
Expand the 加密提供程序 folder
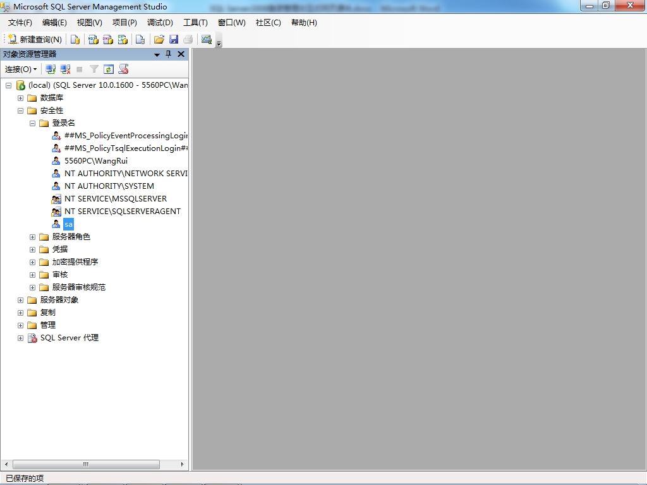(32, 262)
